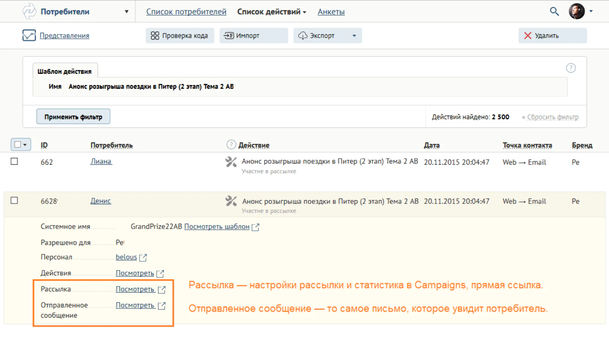The width and height of the screenshot is (609, 337).
Task: Click the Импорт button
Action: pos(254,35)
